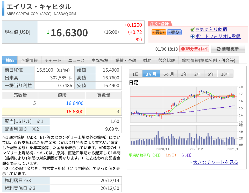This screenshot has width=249, height=193.
Task: Click the 買数量 column header
Action: click(x=104, y=95)
